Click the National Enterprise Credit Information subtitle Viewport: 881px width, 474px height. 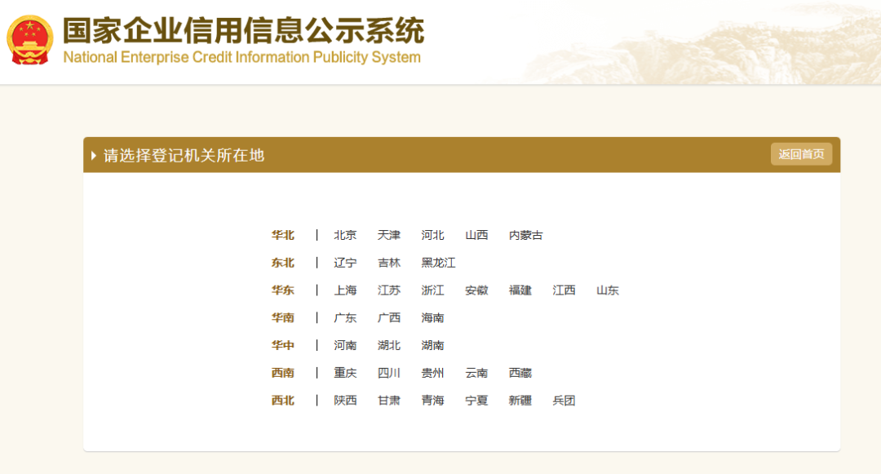241,57
